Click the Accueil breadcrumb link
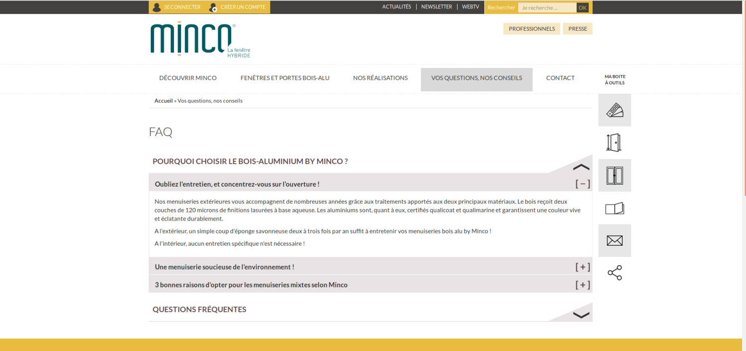Viewport: 746px width, 351px height. 164,101
